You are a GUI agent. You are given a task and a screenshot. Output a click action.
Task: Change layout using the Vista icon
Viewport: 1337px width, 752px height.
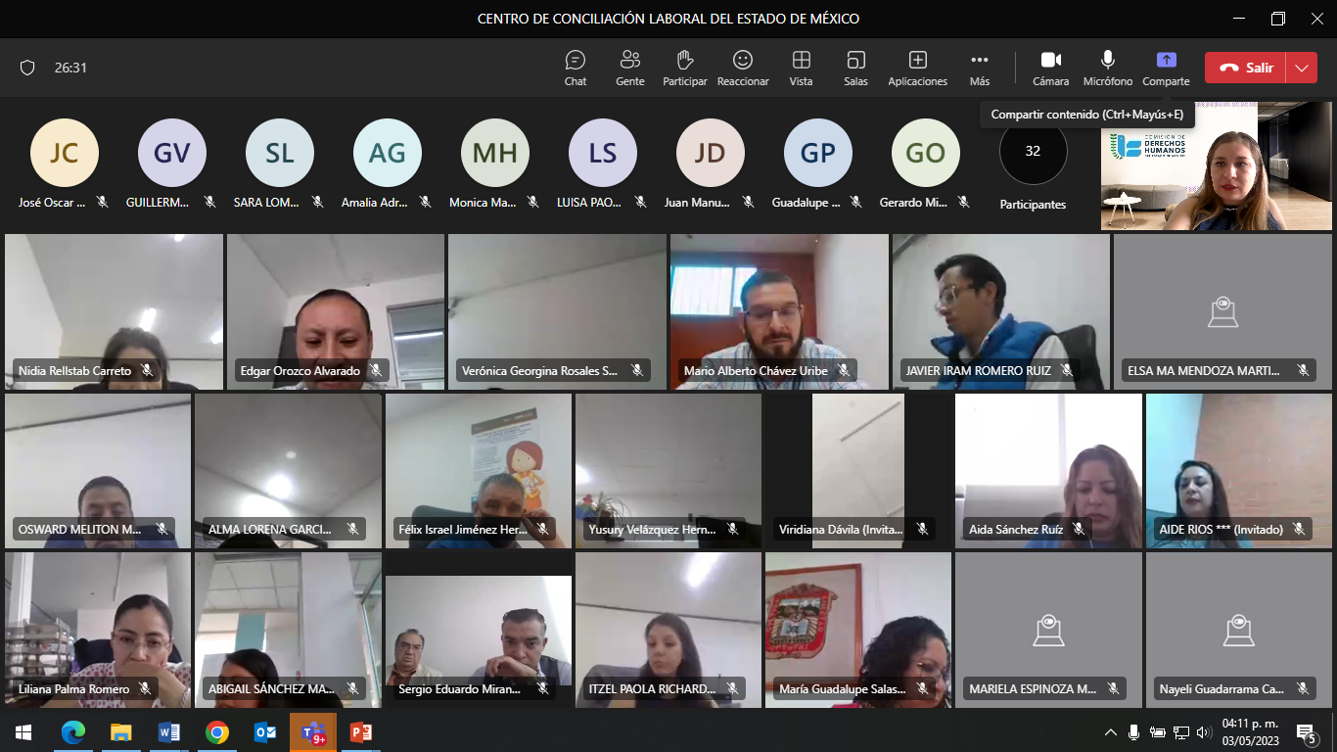pos(801,68)
